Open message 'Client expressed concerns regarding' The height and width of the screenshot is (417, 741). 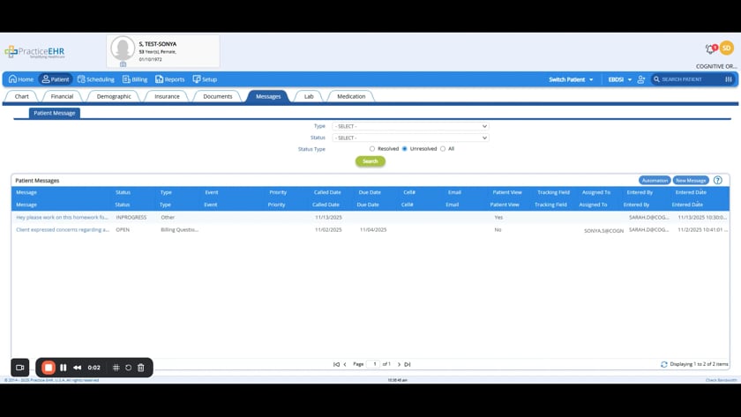[63, 229]
